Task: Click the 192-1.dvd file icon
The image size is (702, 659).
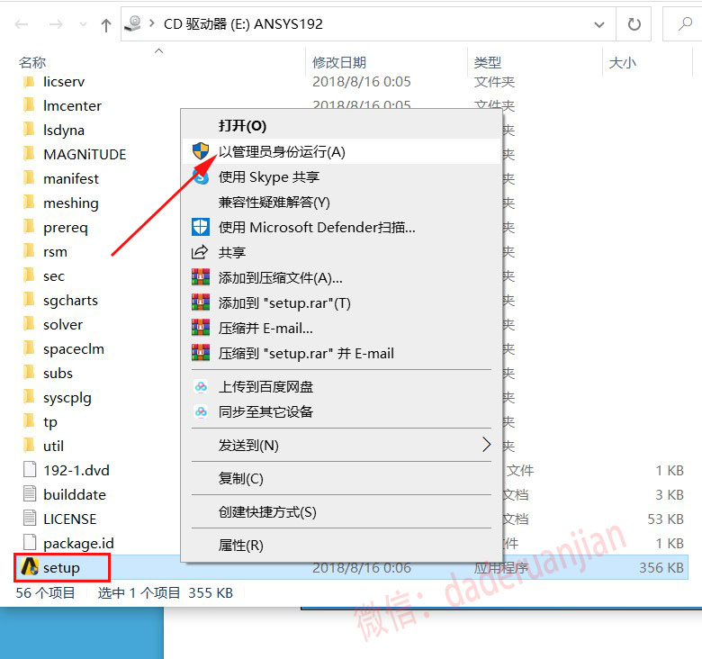Action: pyautogui.click(x=30, y=470)
